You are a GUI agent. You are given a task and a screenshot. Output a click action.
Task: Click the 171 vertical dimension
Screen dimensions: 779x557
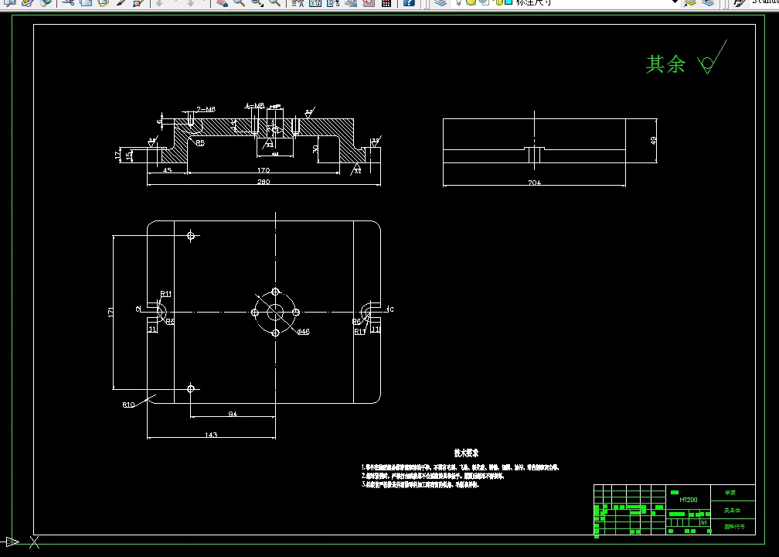point(111,312)
